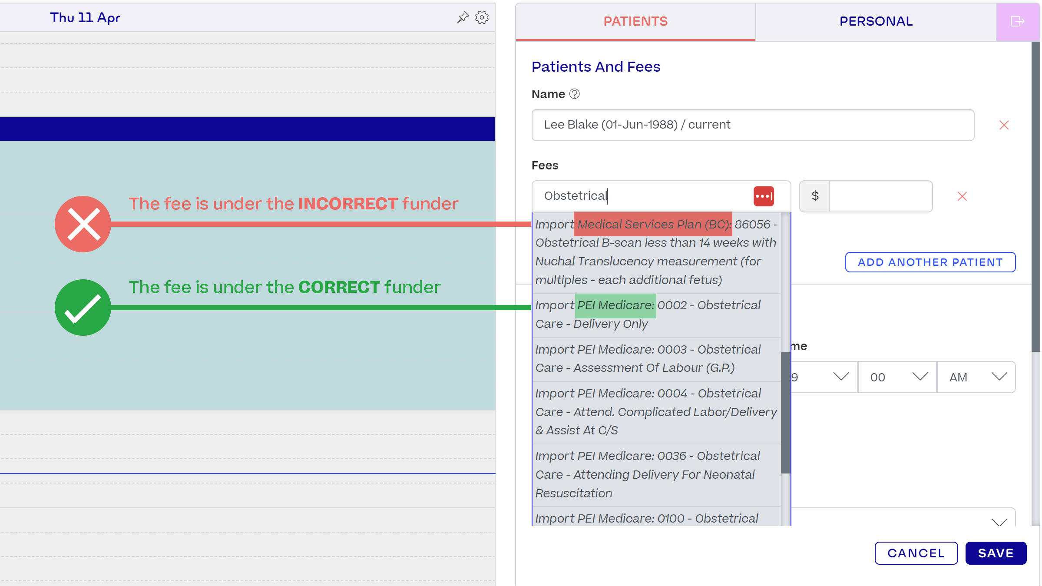Delete the fee row with red X
Viewport: 1042px width, 586px height.
[962, 196]
